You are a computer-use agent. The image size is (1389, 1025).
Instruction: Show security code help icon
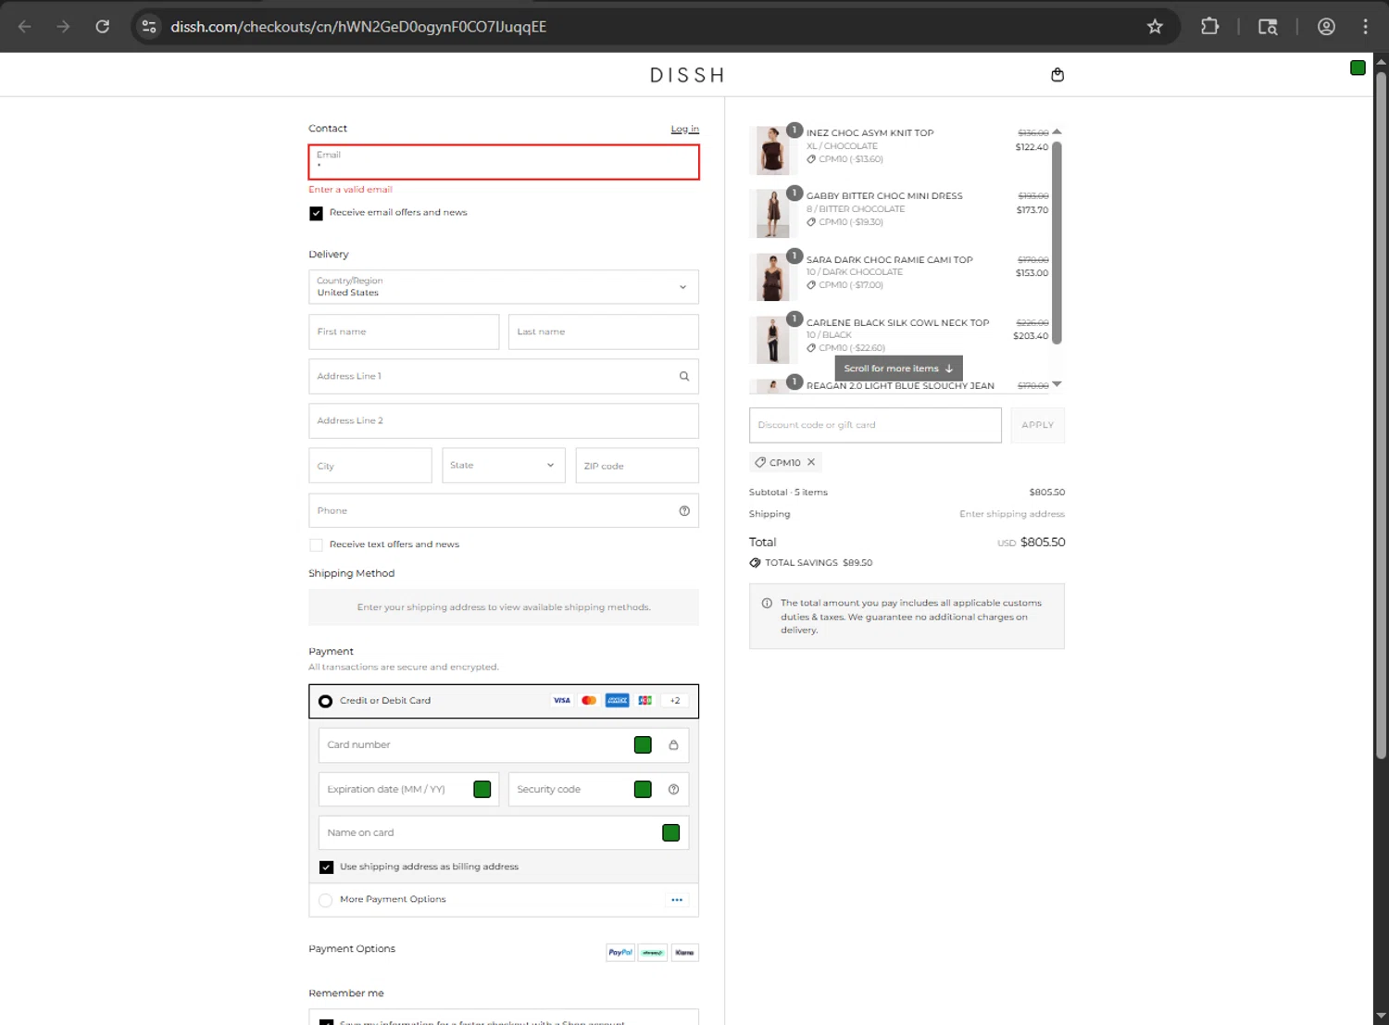coord(673,789)
